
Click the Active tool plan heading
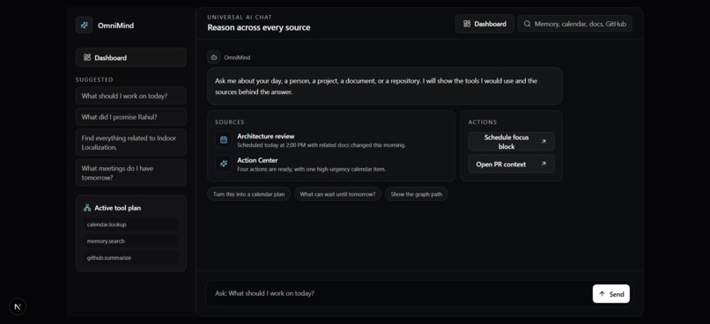118,208
